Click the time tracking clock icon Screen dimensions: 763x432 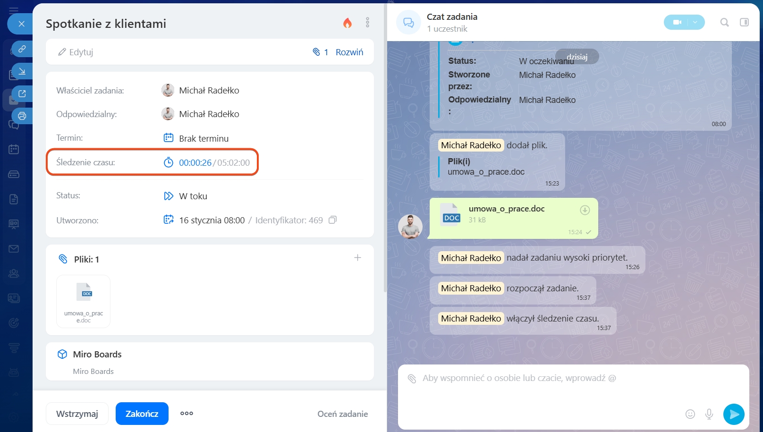point(169,162)
